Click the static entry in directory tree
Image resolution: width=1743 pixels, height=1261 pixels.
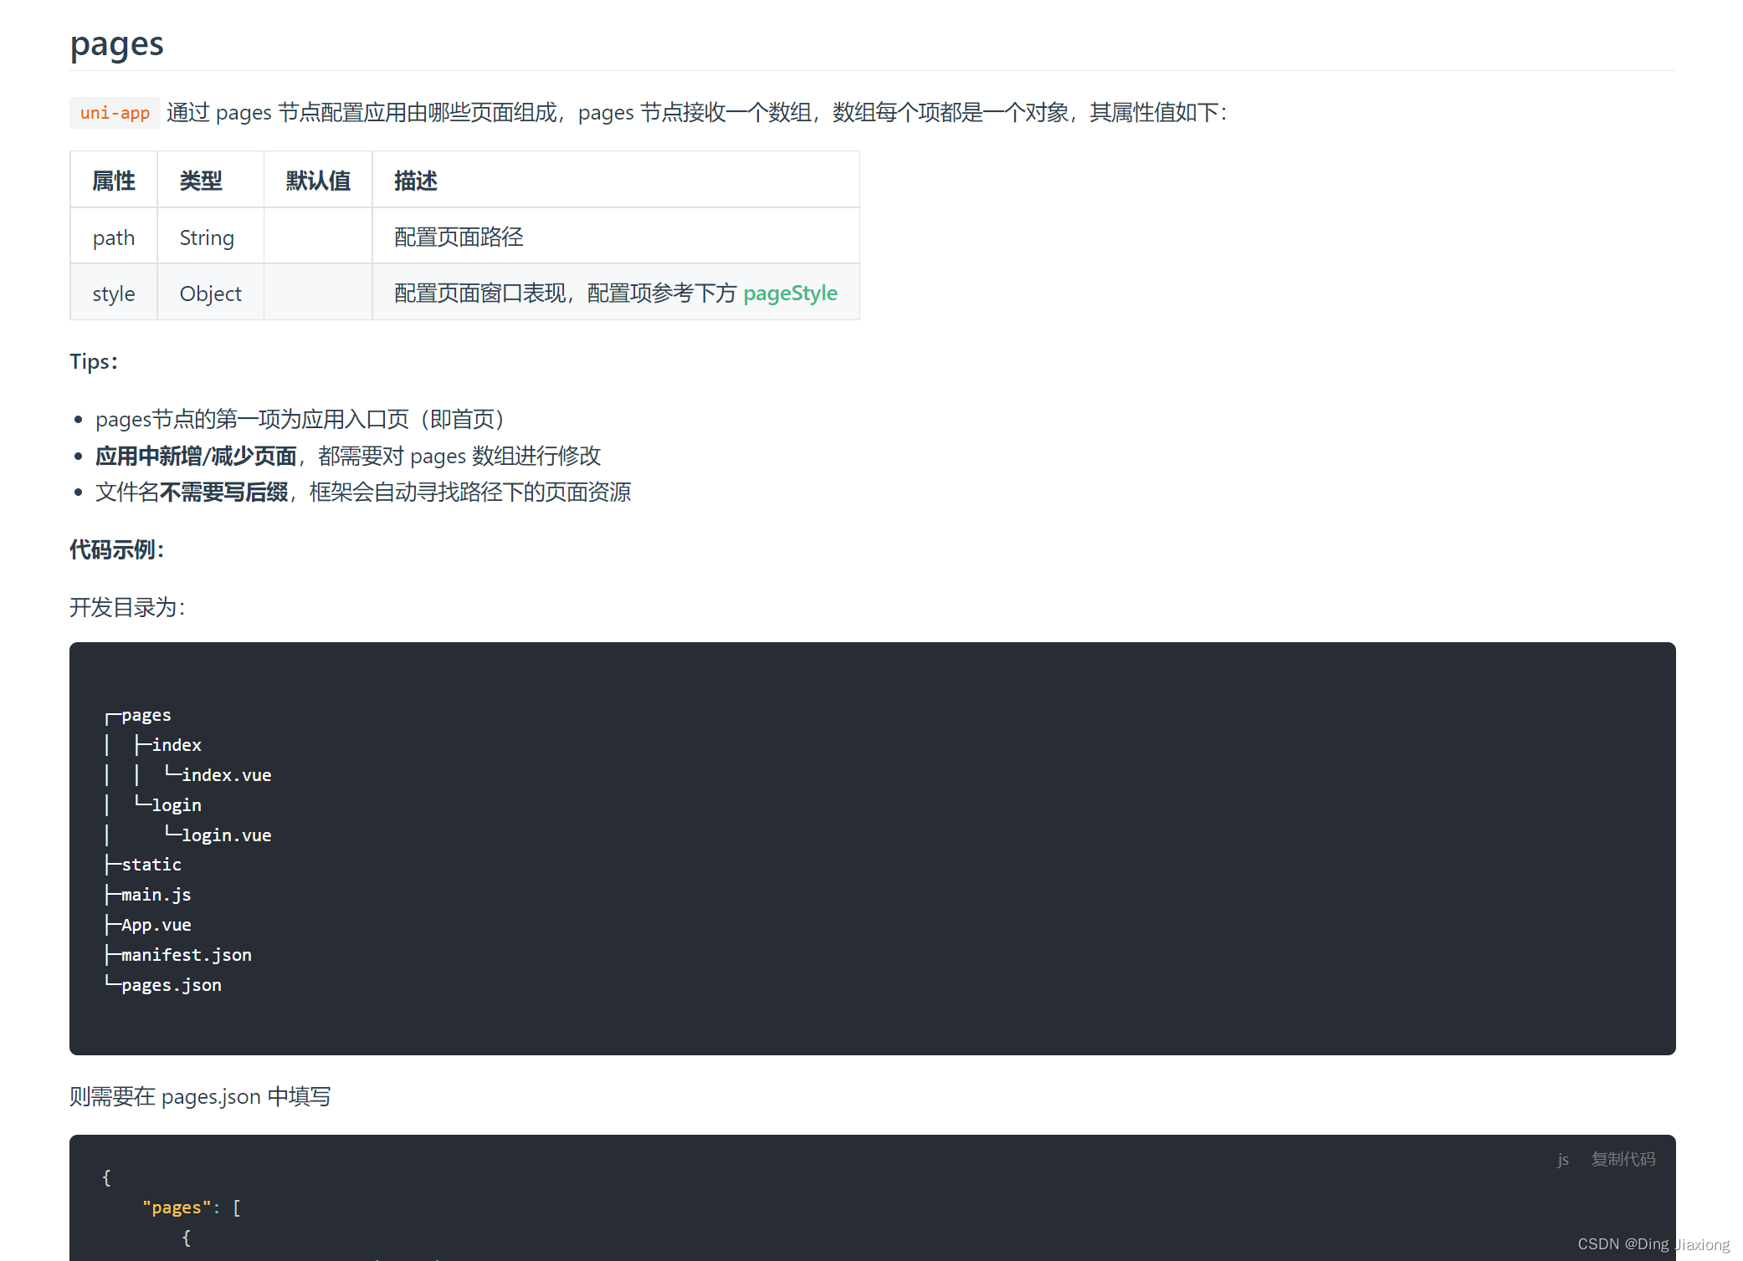click(151, 865)
